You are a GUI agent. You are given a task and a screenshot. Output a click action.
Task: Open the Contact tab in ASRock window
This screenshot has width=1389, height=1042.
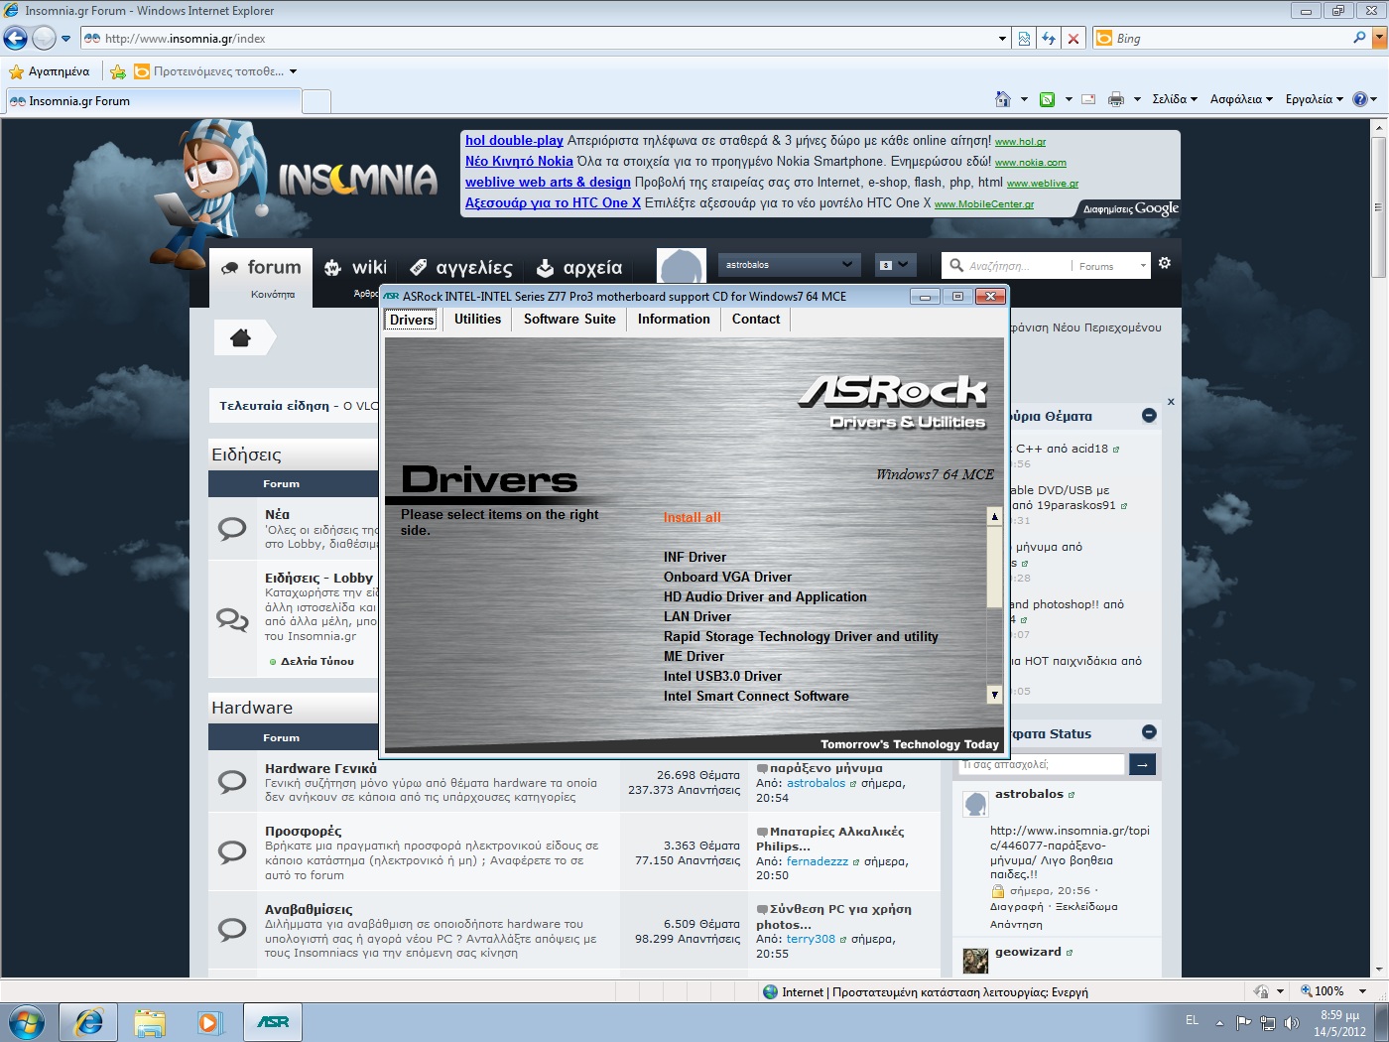(756, 320)
